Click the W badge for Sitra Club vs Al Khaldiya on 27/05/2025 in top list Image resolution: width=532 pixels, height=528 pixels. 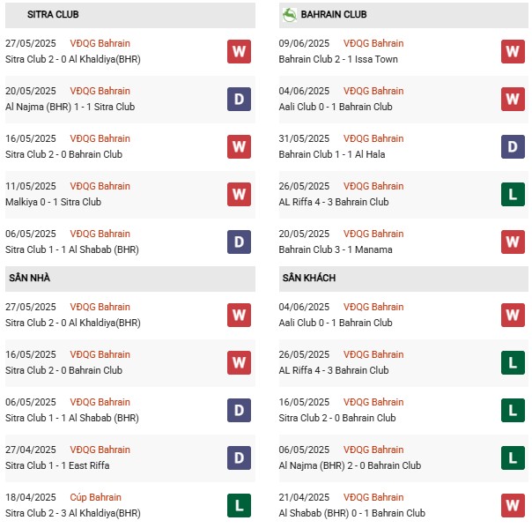[x=239, y=52]
